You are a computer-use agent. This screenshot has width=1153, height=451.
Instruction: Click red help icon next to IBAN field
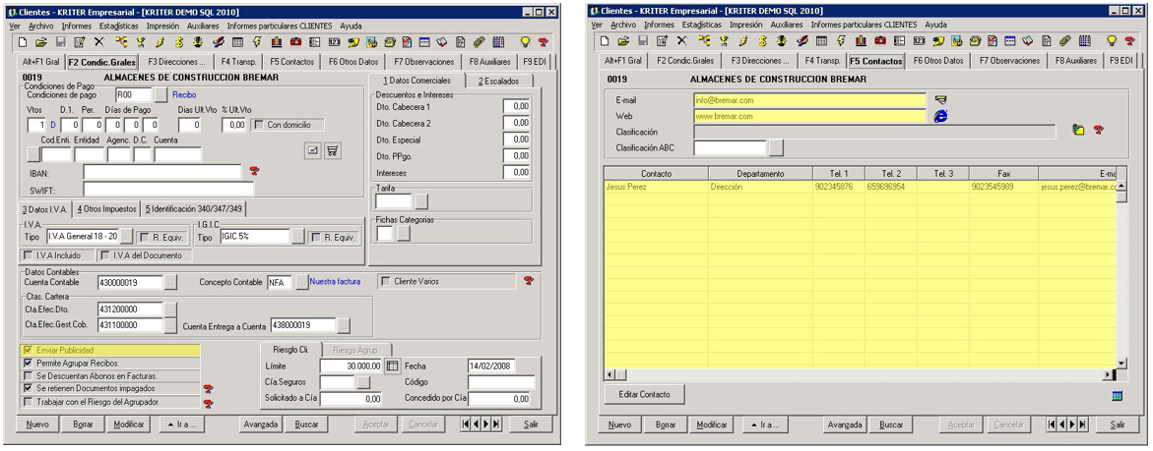[254, 170]
